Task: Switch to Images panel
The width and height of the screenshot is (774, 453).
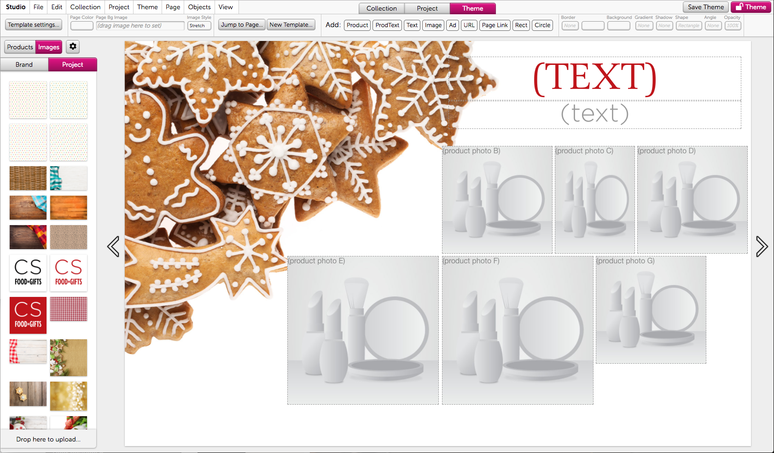Action: [49, 47]
